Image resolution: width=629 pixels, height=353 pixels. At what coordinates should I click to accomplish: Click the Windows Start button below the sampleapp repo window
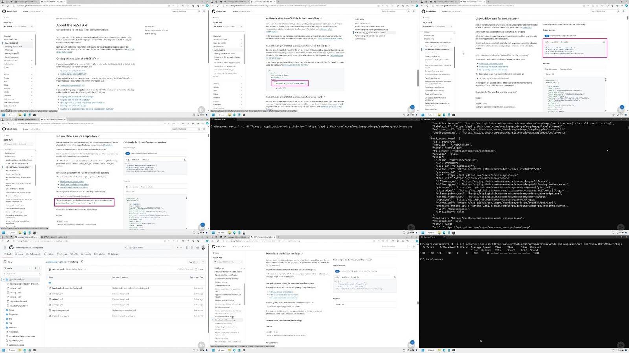click(x=4, y=350)
